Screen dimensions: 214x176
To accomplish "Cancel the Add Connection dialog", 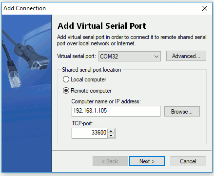I will (x=188, y=161).
